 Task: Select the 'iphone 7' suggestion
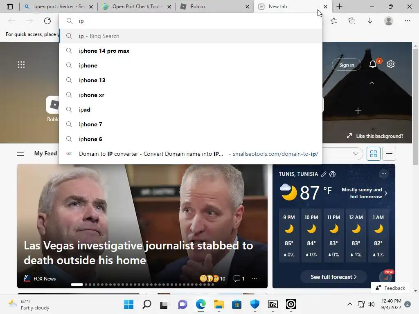click(x=191, y=124)
